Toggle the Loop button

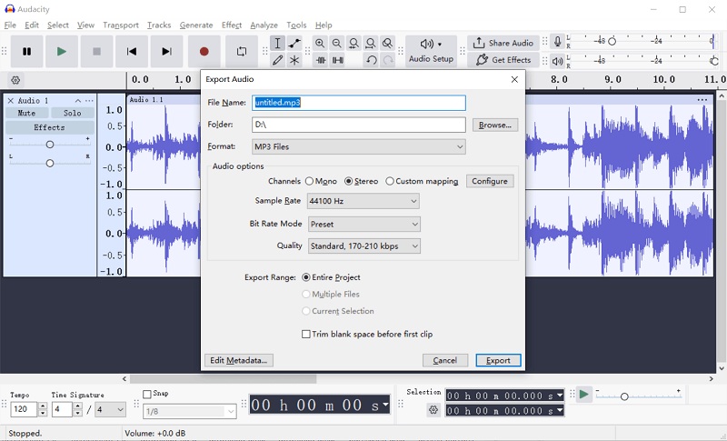[242, 52]
